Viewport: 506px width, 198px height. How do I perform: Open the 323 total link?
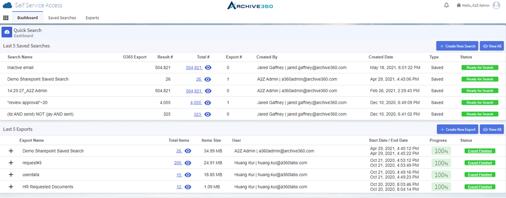(x=198, y=114)
